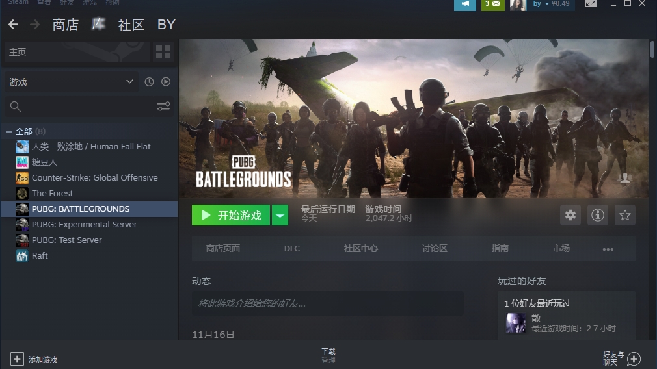Select Counter-Strike: Global Offensive entry

(89, 178)
